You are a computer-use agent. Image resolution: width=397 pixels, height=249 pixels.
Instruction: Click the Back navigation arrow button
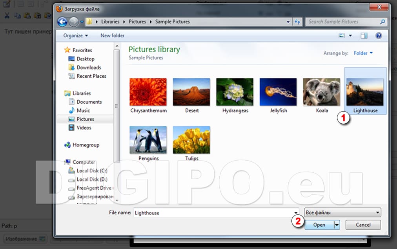[62, 22]
